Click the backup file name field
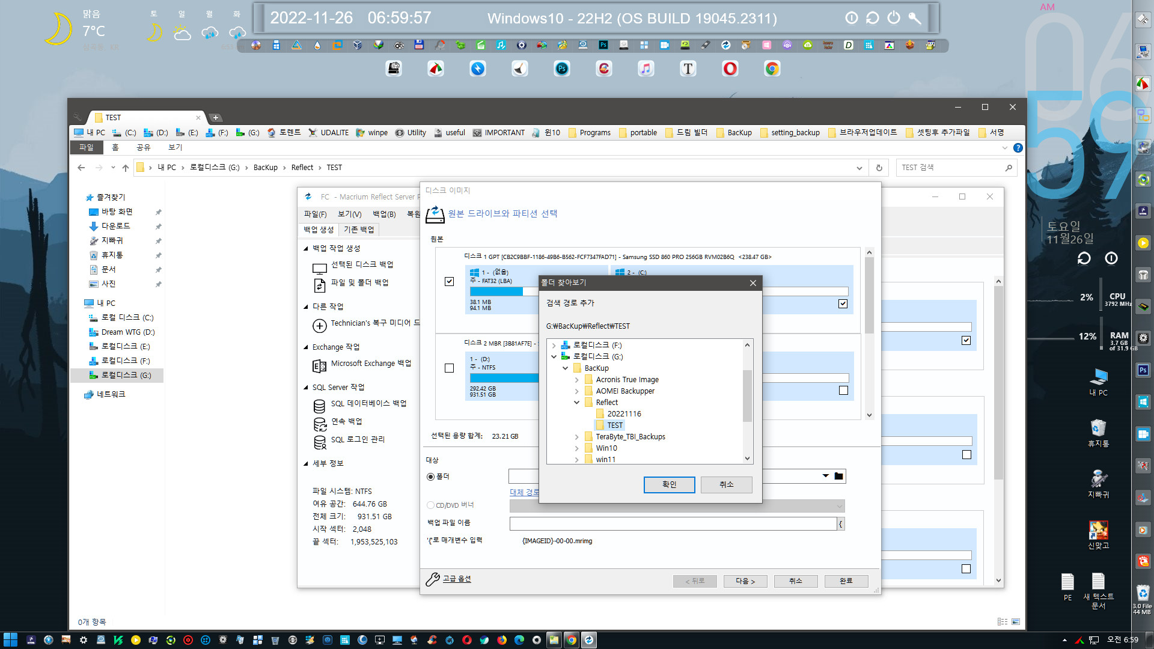This screenshot has height=649, width=1154. pyautogui.click(x=673, y=524)
